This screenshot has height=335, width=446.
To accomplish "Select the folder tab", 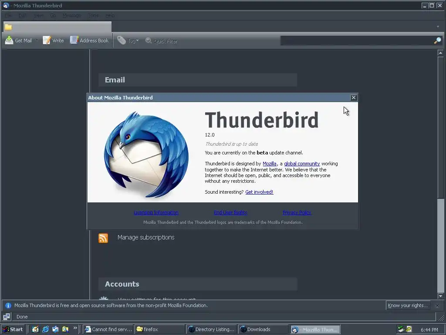I will coord(57,27).
